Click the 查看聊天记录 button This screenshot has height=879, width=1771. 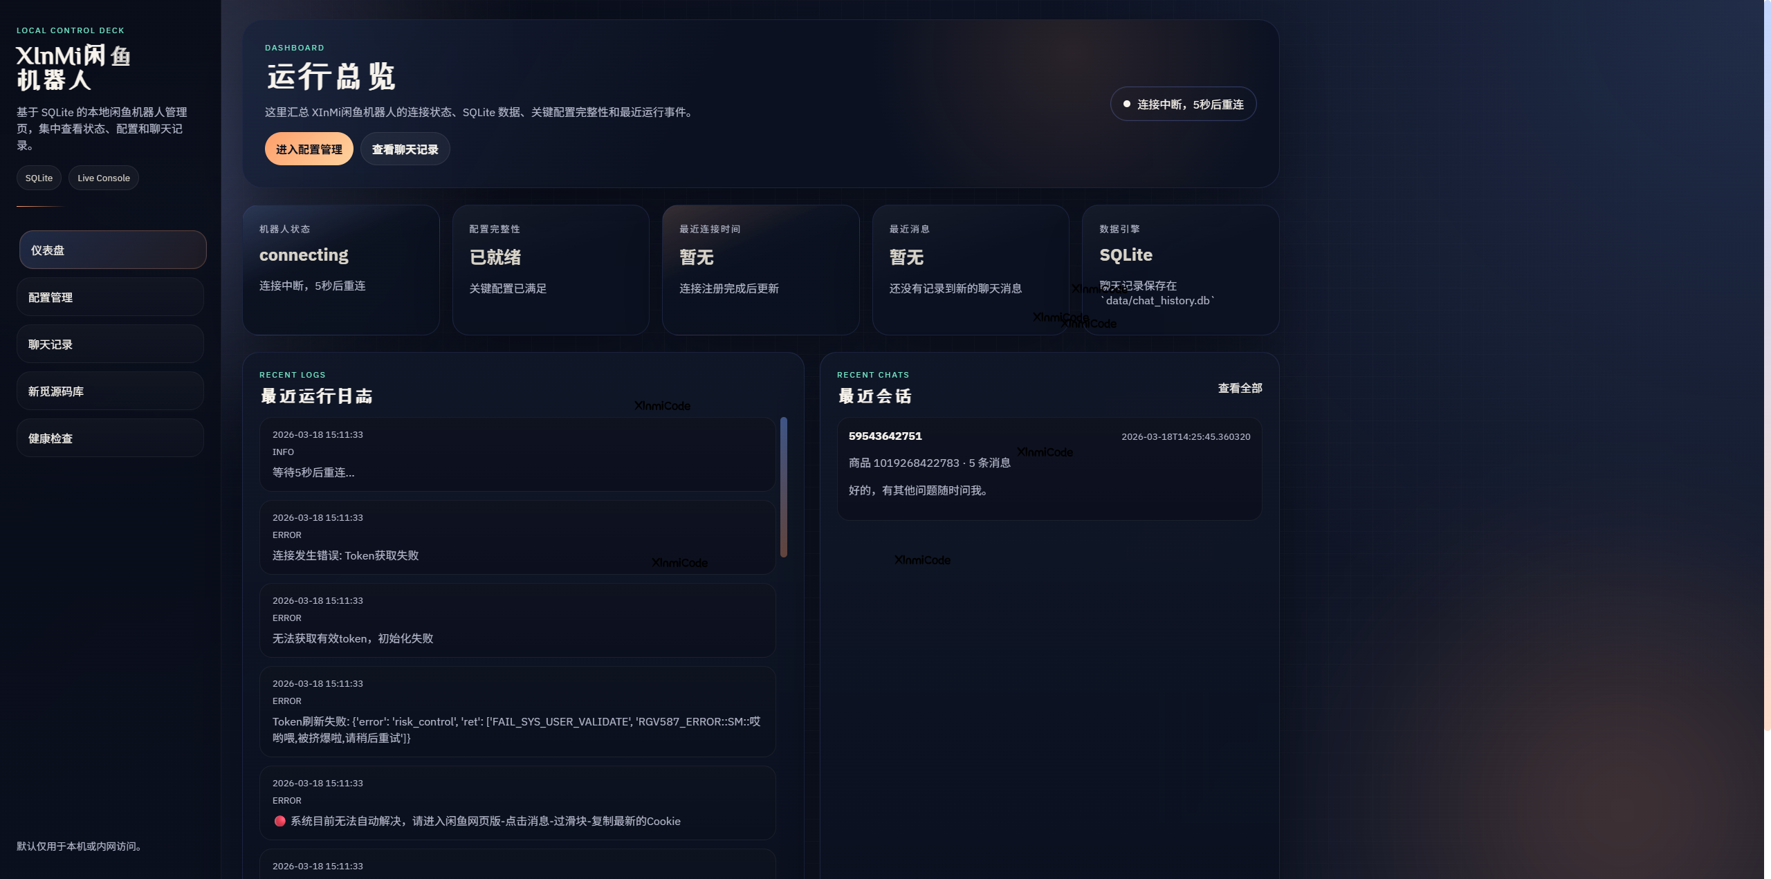405,148
